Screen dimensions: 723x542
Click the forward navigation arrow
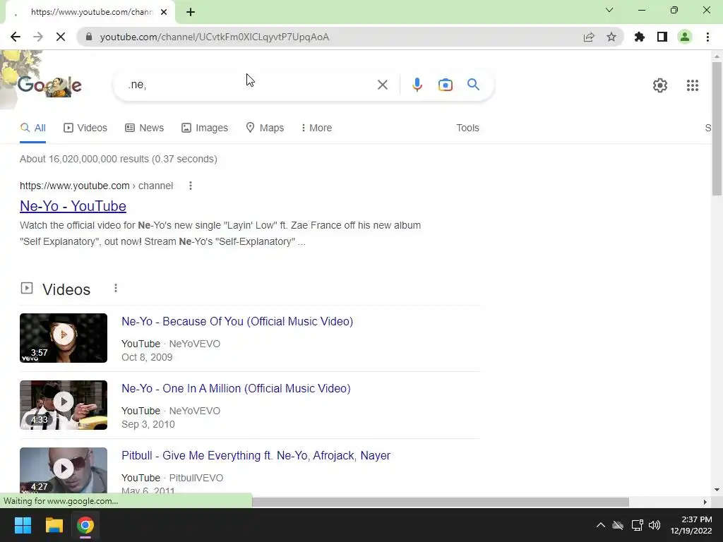point(38,37)
